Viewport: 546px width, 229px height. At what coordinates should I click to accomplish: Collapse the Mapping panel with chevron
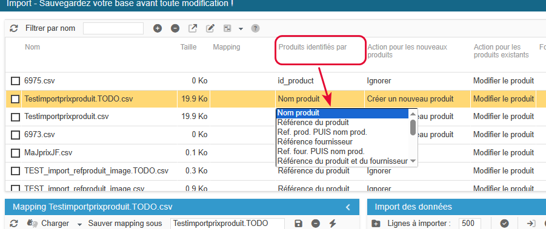pyautogui.click(x=347, y=207)
